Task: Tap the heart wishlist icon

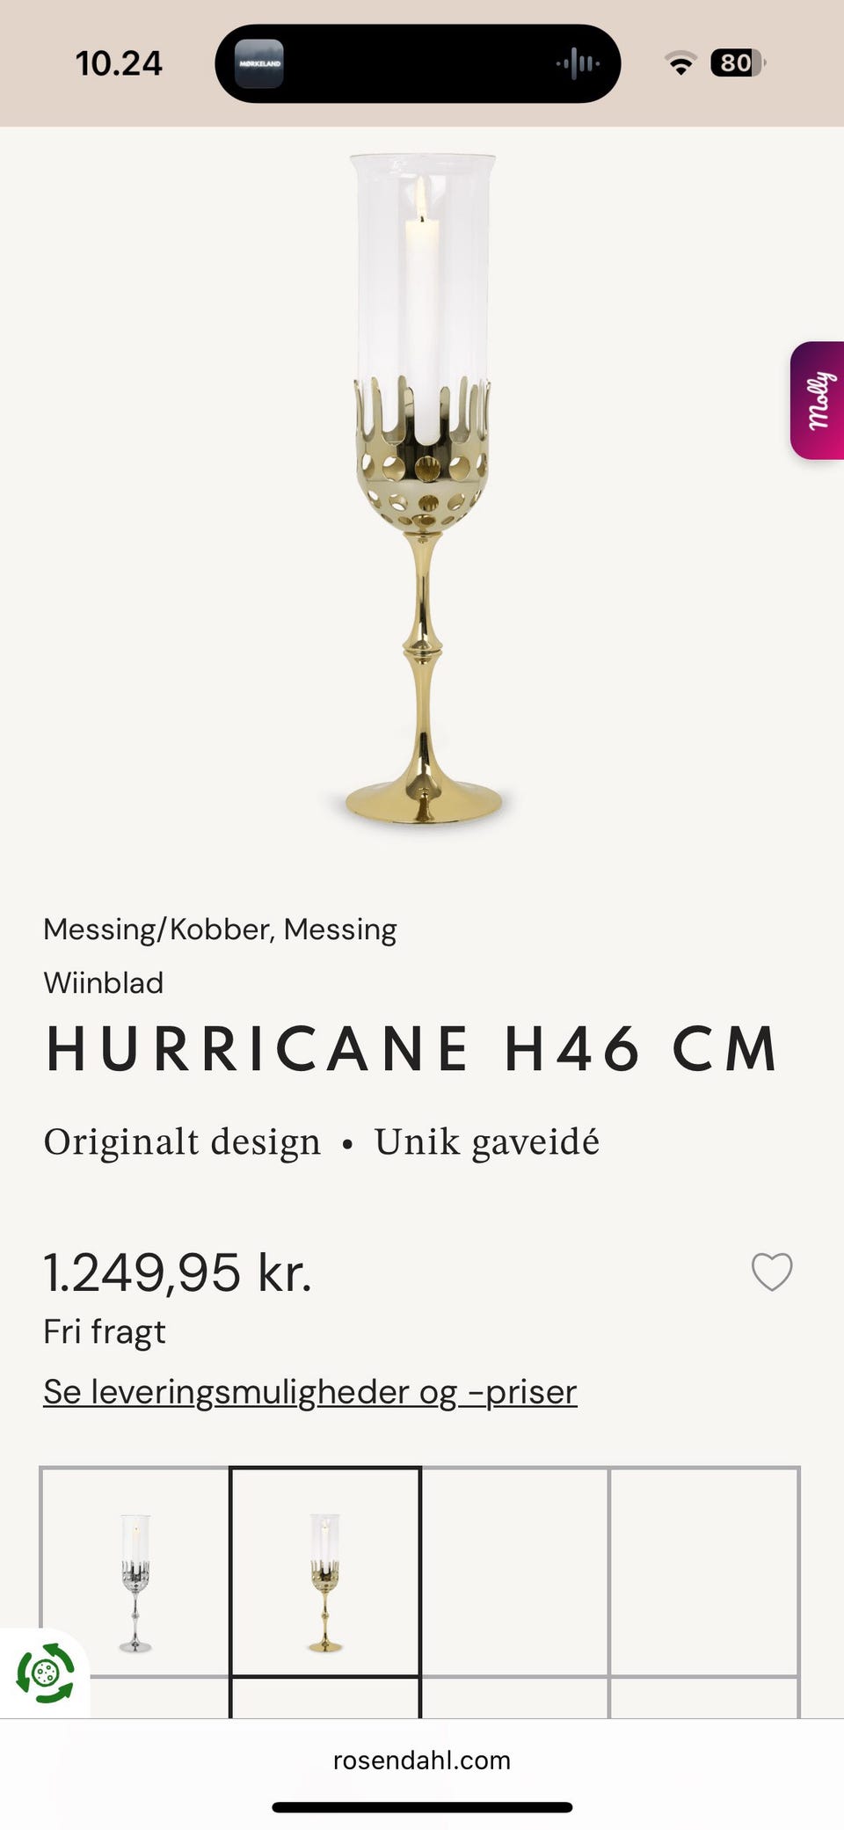Action: click(772, 1272)
